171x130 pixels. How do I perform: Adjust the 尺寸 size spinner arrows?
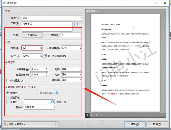(41, 56)
